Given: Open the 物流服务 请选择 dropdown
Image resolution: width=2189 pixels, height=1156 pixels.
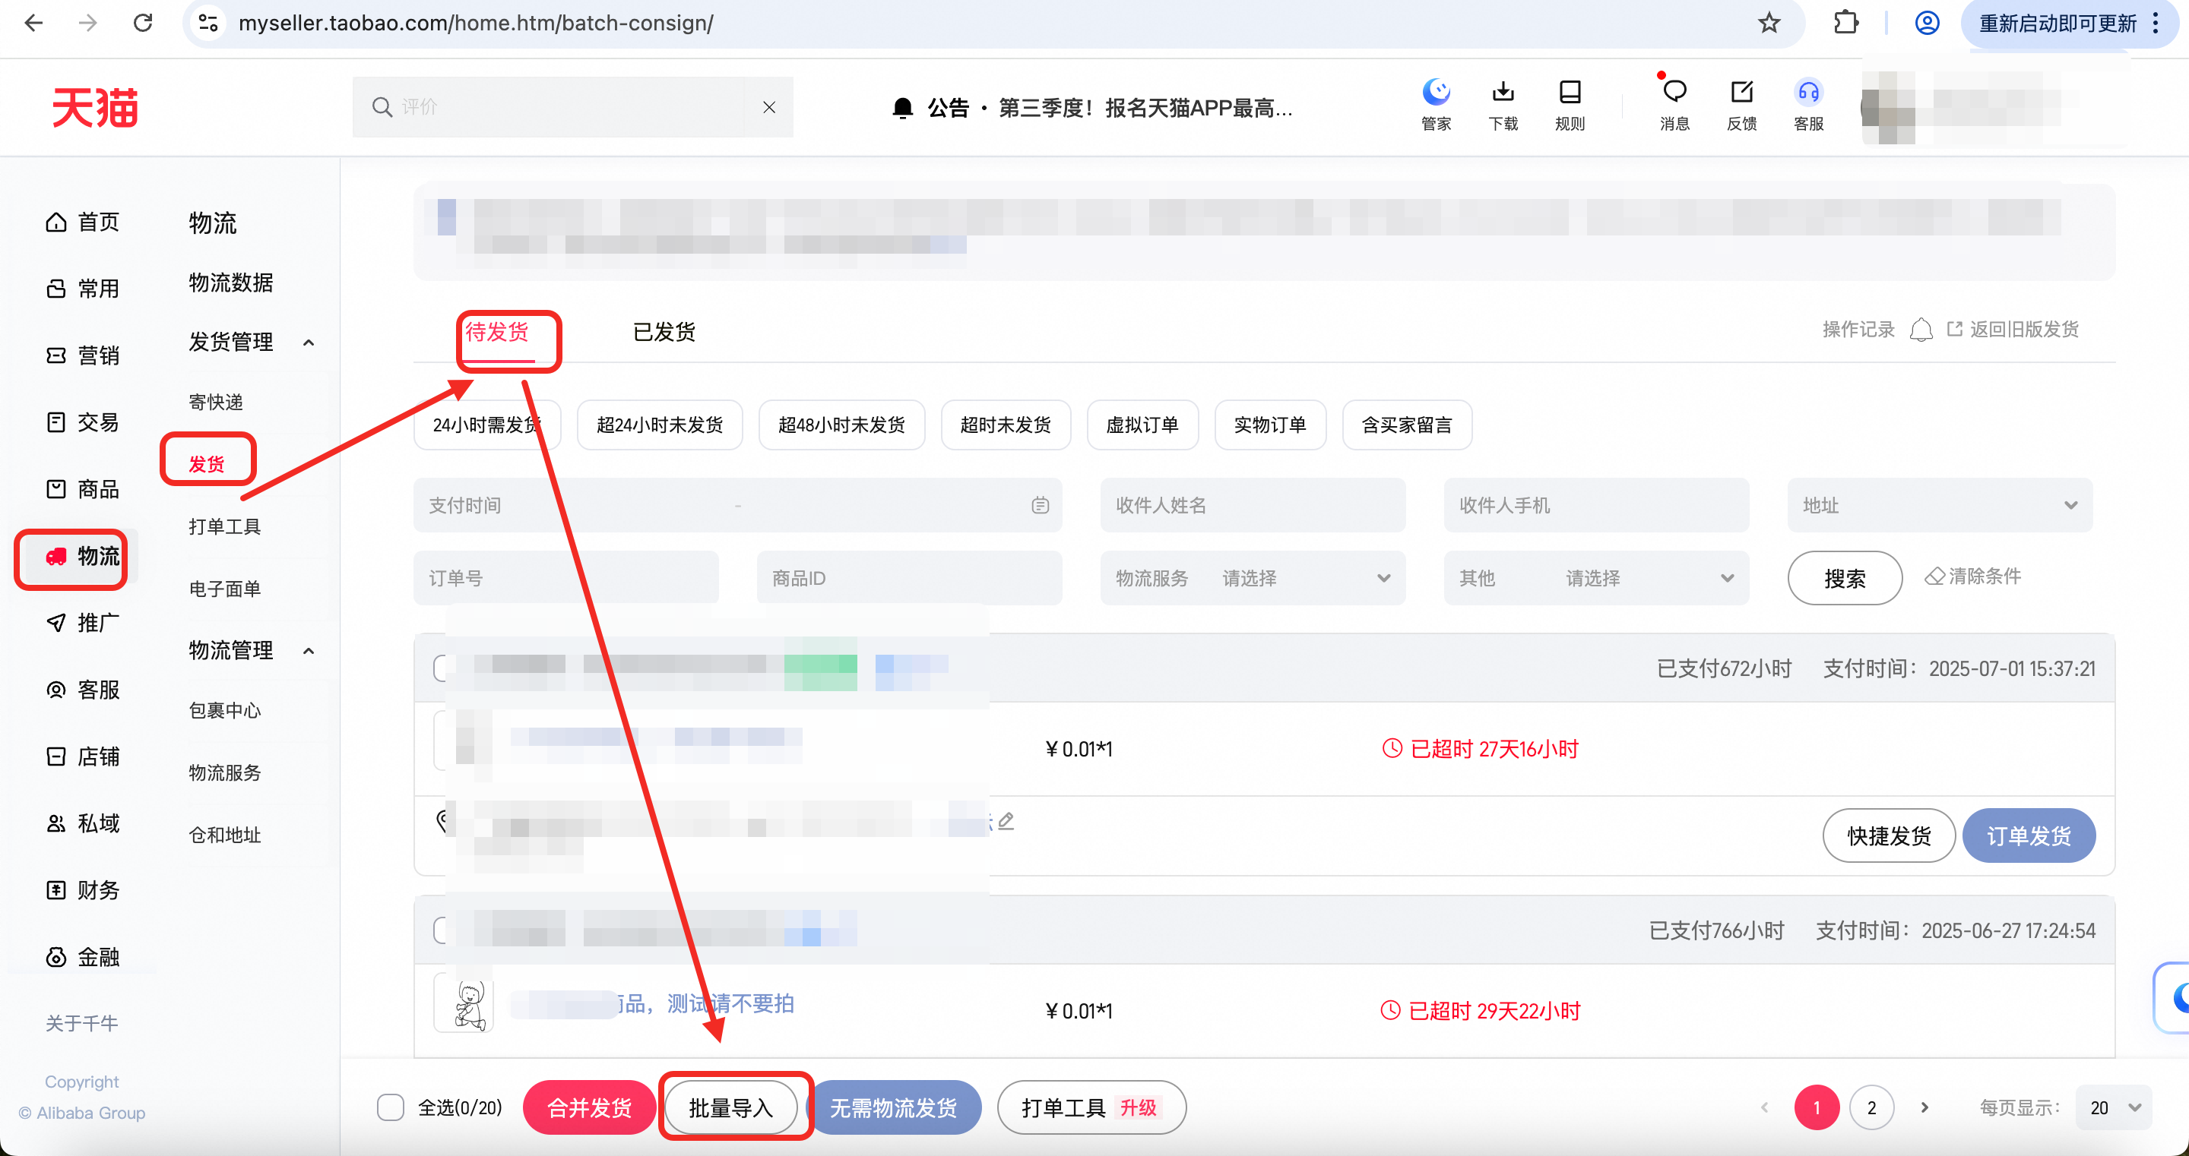Looking at the screenshot, I should pyautogui.click(x=1253, y=579).
